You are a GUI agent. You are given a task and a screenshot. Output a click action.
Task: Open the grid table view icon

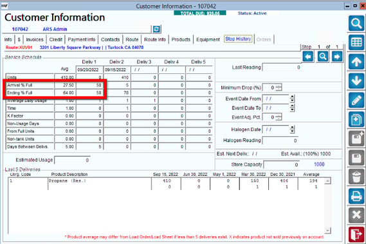[356, 42]
